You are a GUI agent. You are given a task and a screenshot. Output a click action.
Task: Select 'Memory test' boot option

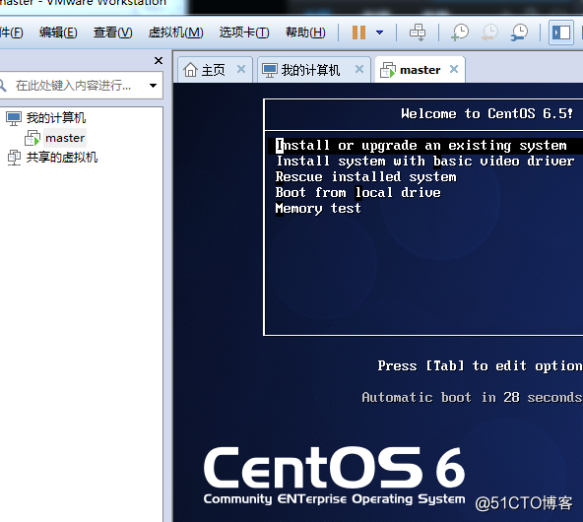pyautogui.click(x=318, y=208)
